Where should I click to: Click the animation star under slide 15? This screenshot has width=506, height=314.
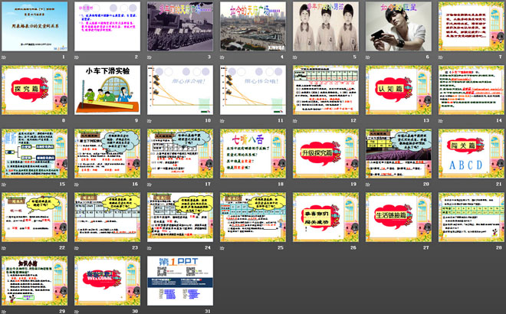[4, 185]
